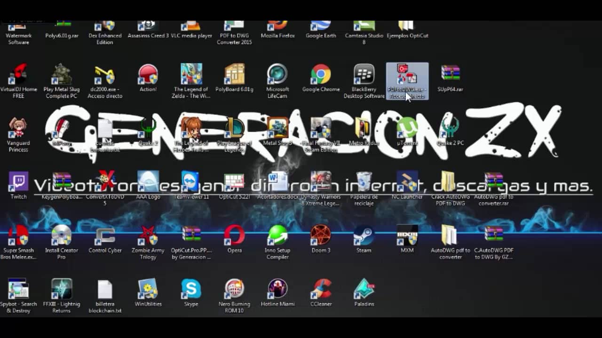Click the VLC media player label

point(191,36)
